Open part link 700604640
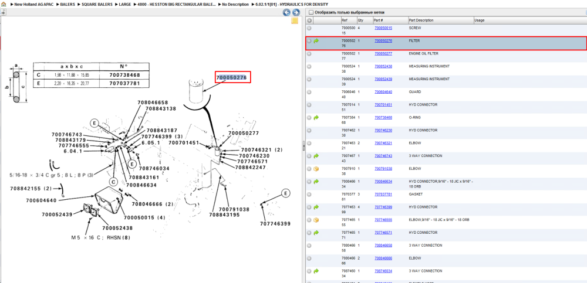The height and width of the screenshot is (283, 587). click(x=383, y=92)
